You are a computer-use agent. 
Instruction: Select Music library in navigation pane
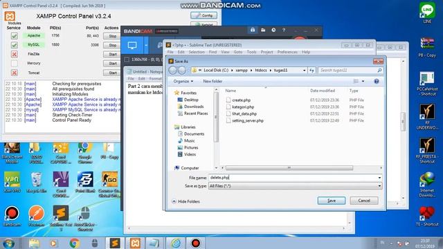(189, 140)
